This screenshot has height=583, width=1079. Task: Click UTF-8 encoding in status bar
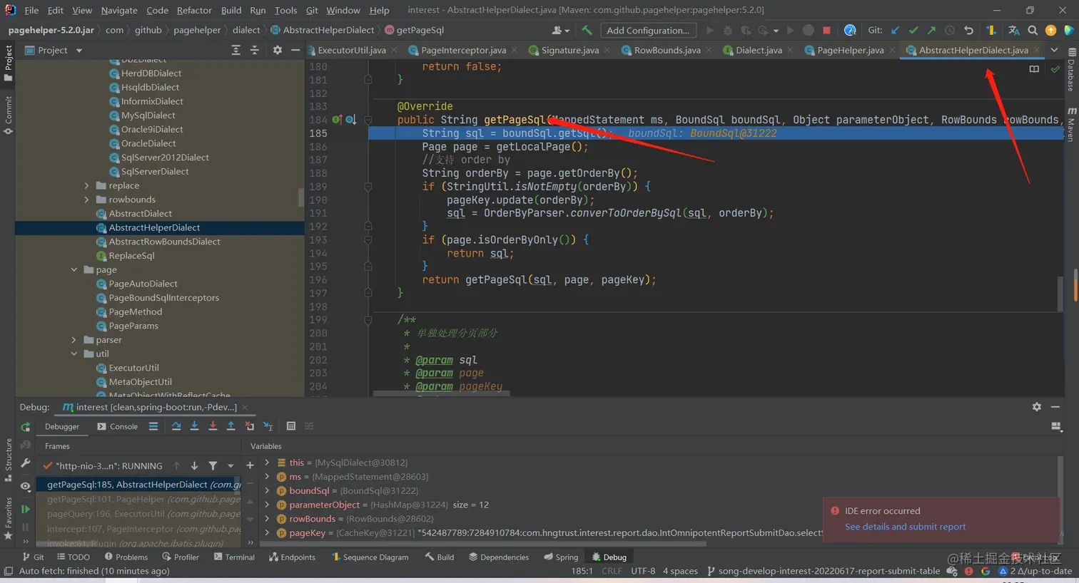643,571
